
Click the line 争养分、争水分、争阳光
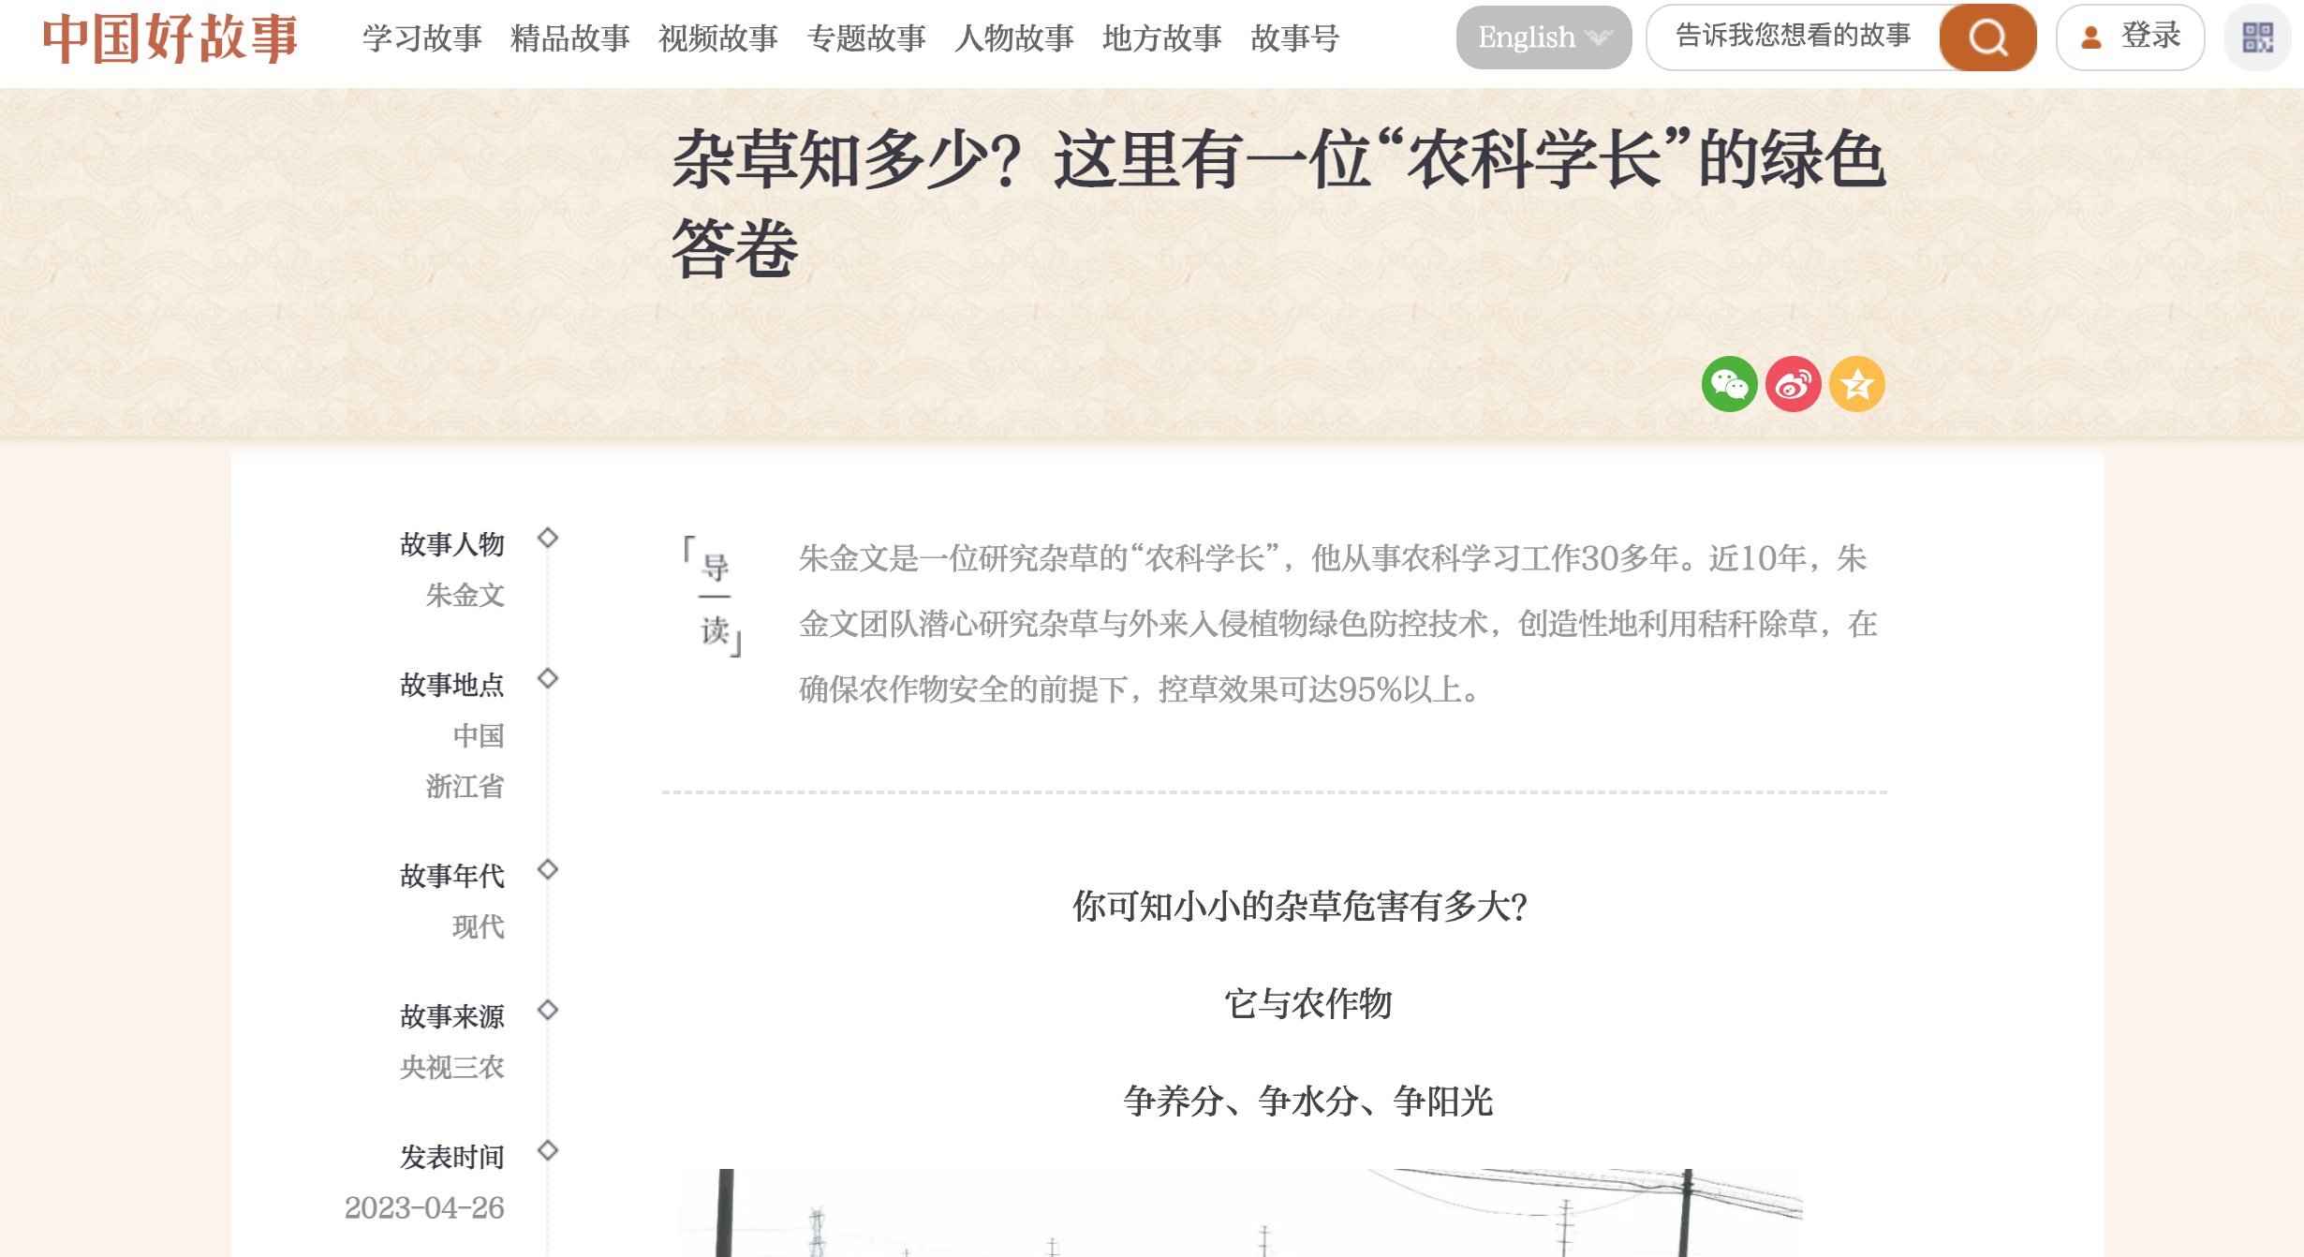point(1308,1101)
